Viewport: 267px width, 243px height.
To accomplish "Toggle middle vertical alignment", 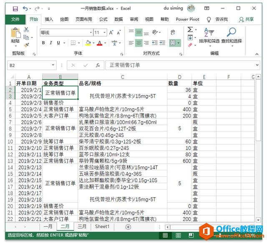I will click(139, 32).
